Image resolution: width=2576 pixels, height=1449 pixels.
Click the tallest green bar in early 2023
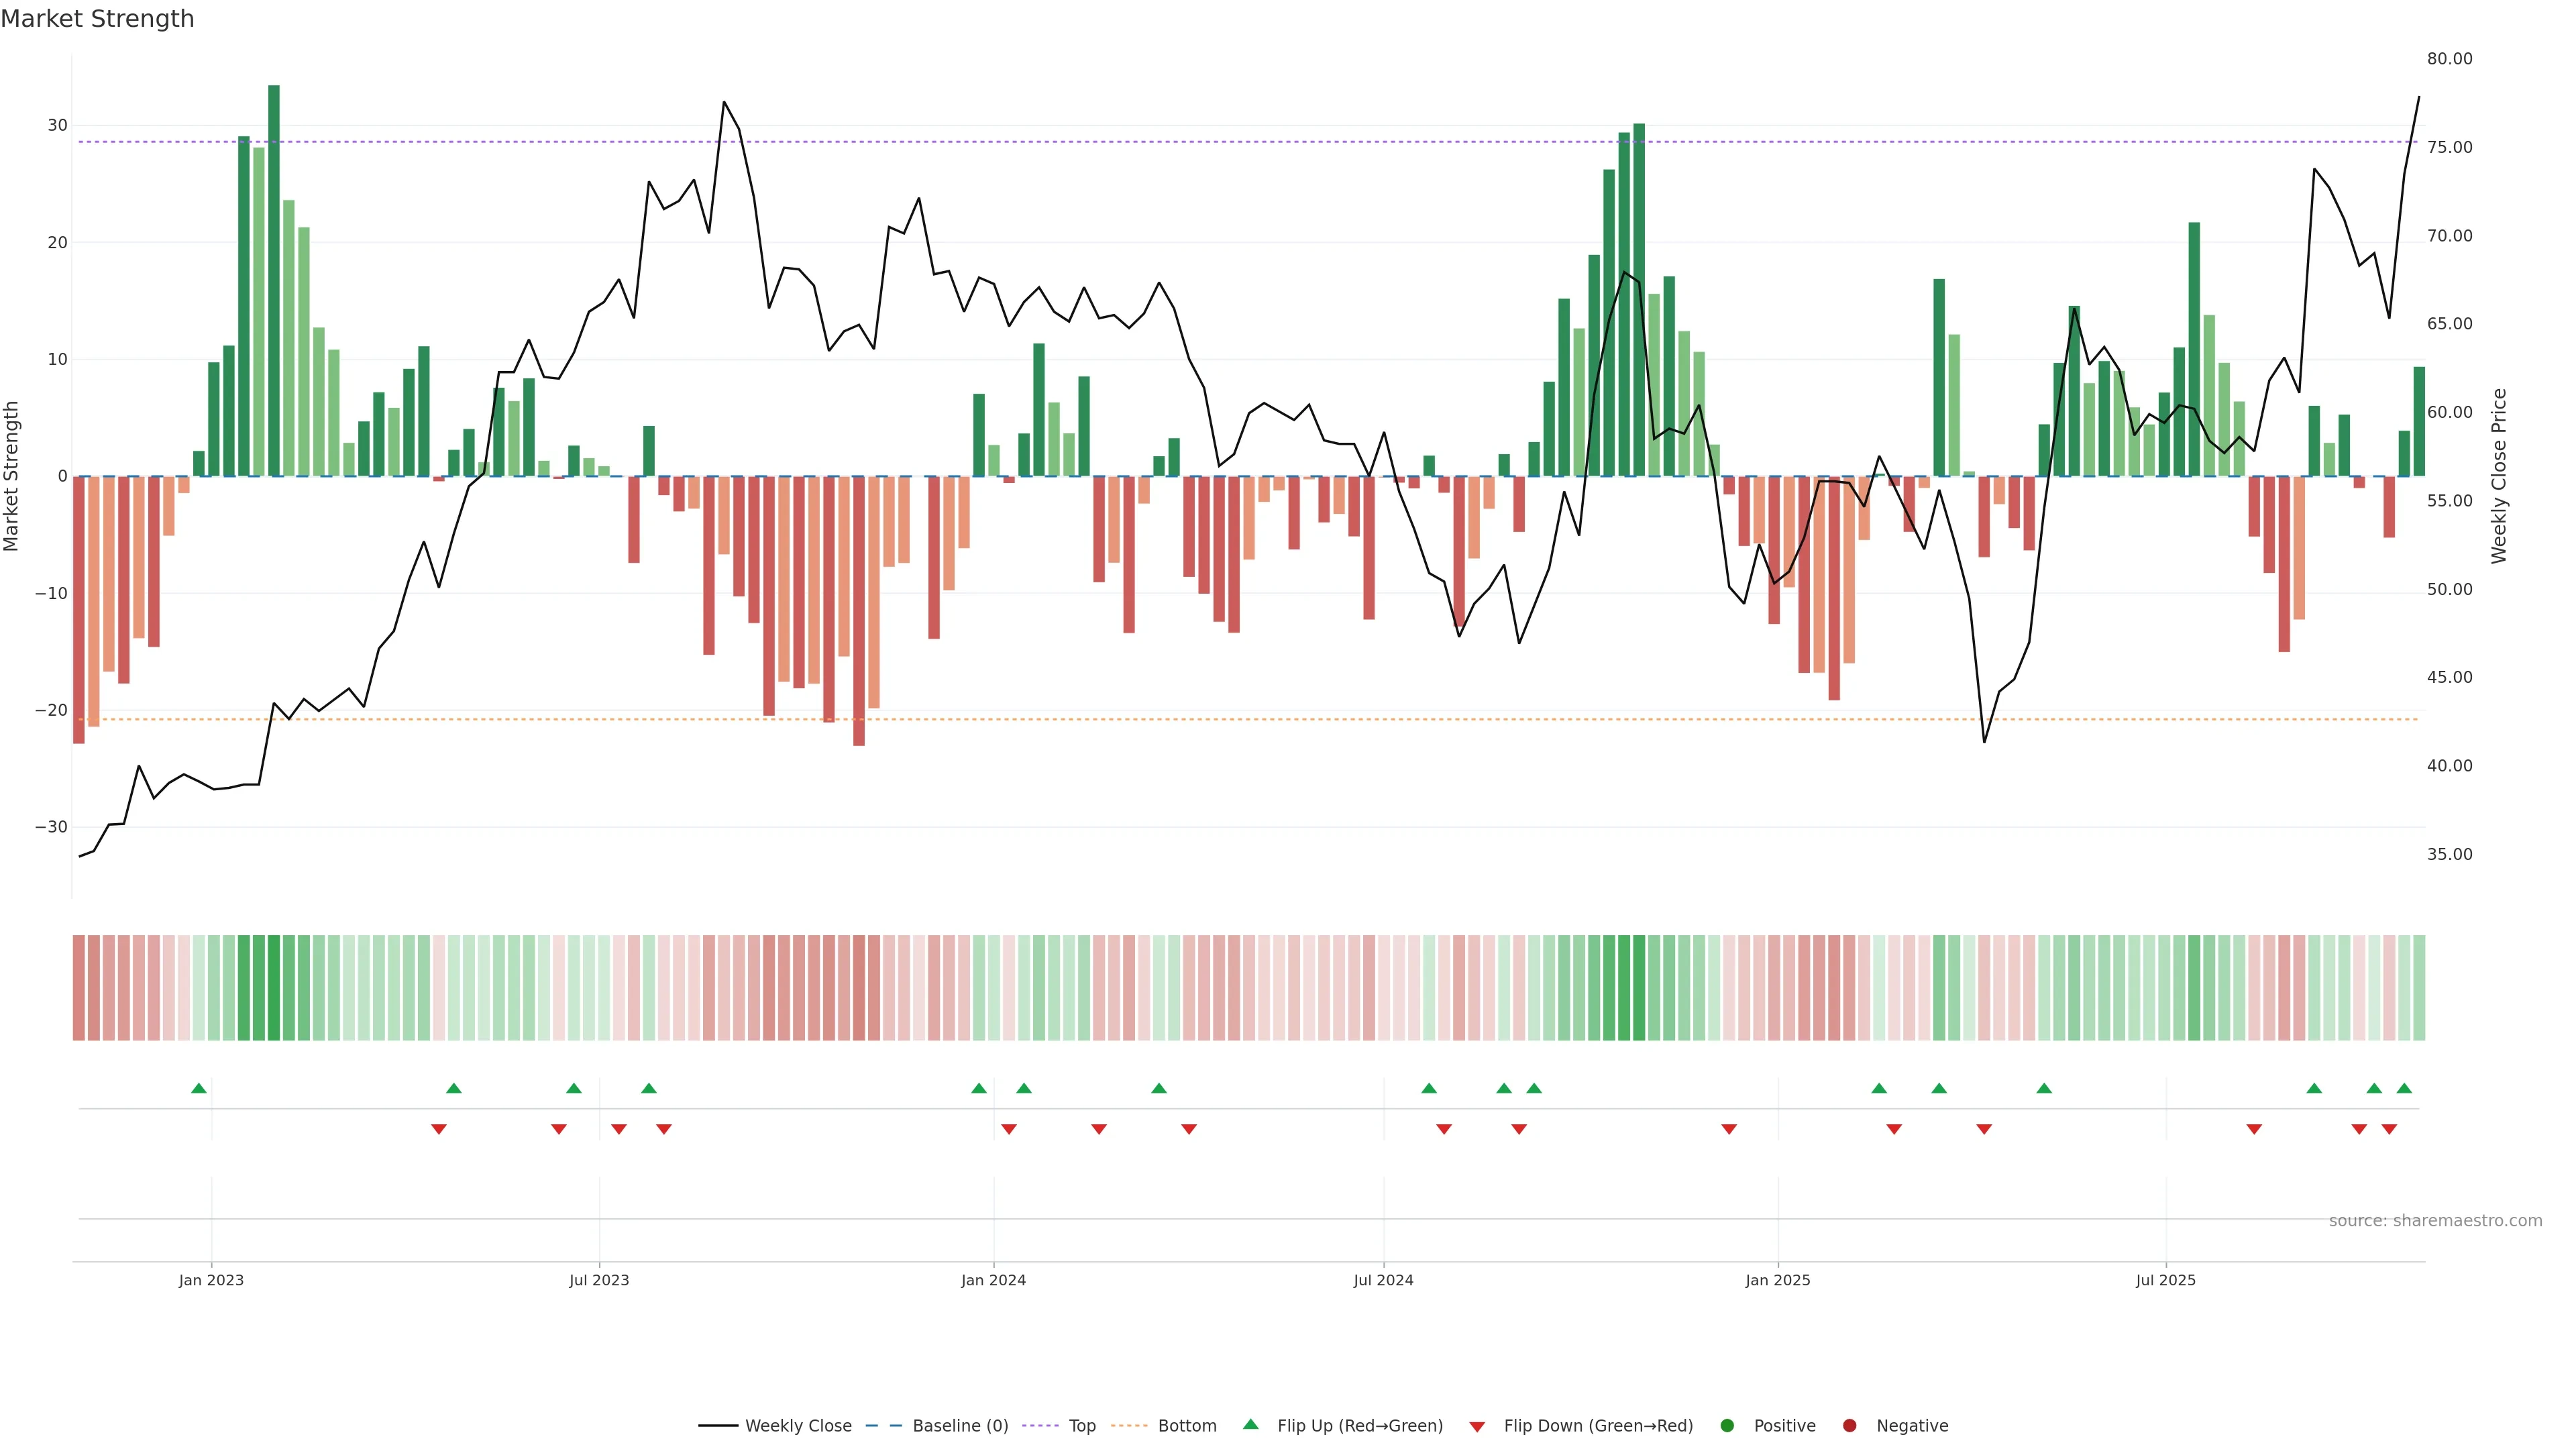(x=274, y=280)
